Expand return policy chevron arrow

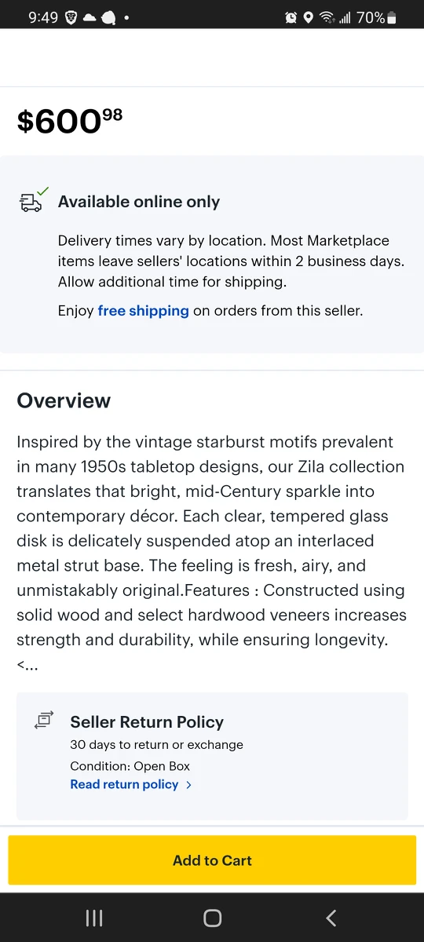click(x=188, y=784)
